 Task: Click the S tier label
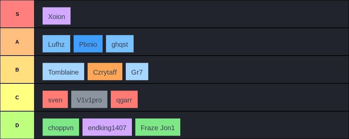17,14
